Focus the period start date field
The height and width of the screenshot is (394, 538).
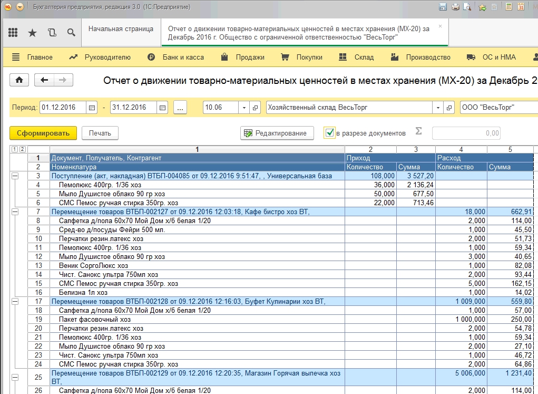(63, 108)
